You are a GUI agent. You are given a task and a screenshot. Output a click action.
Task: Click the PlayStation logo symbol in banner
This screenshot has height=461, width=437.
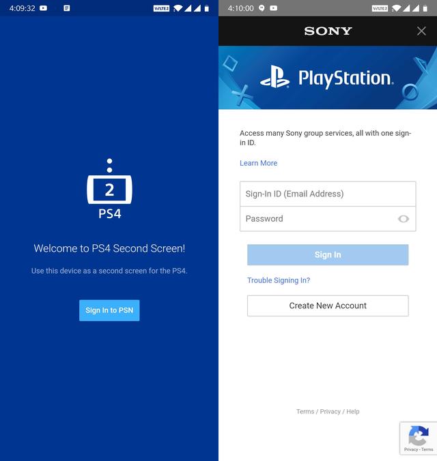pyautogui.click(x=274, y=77)
